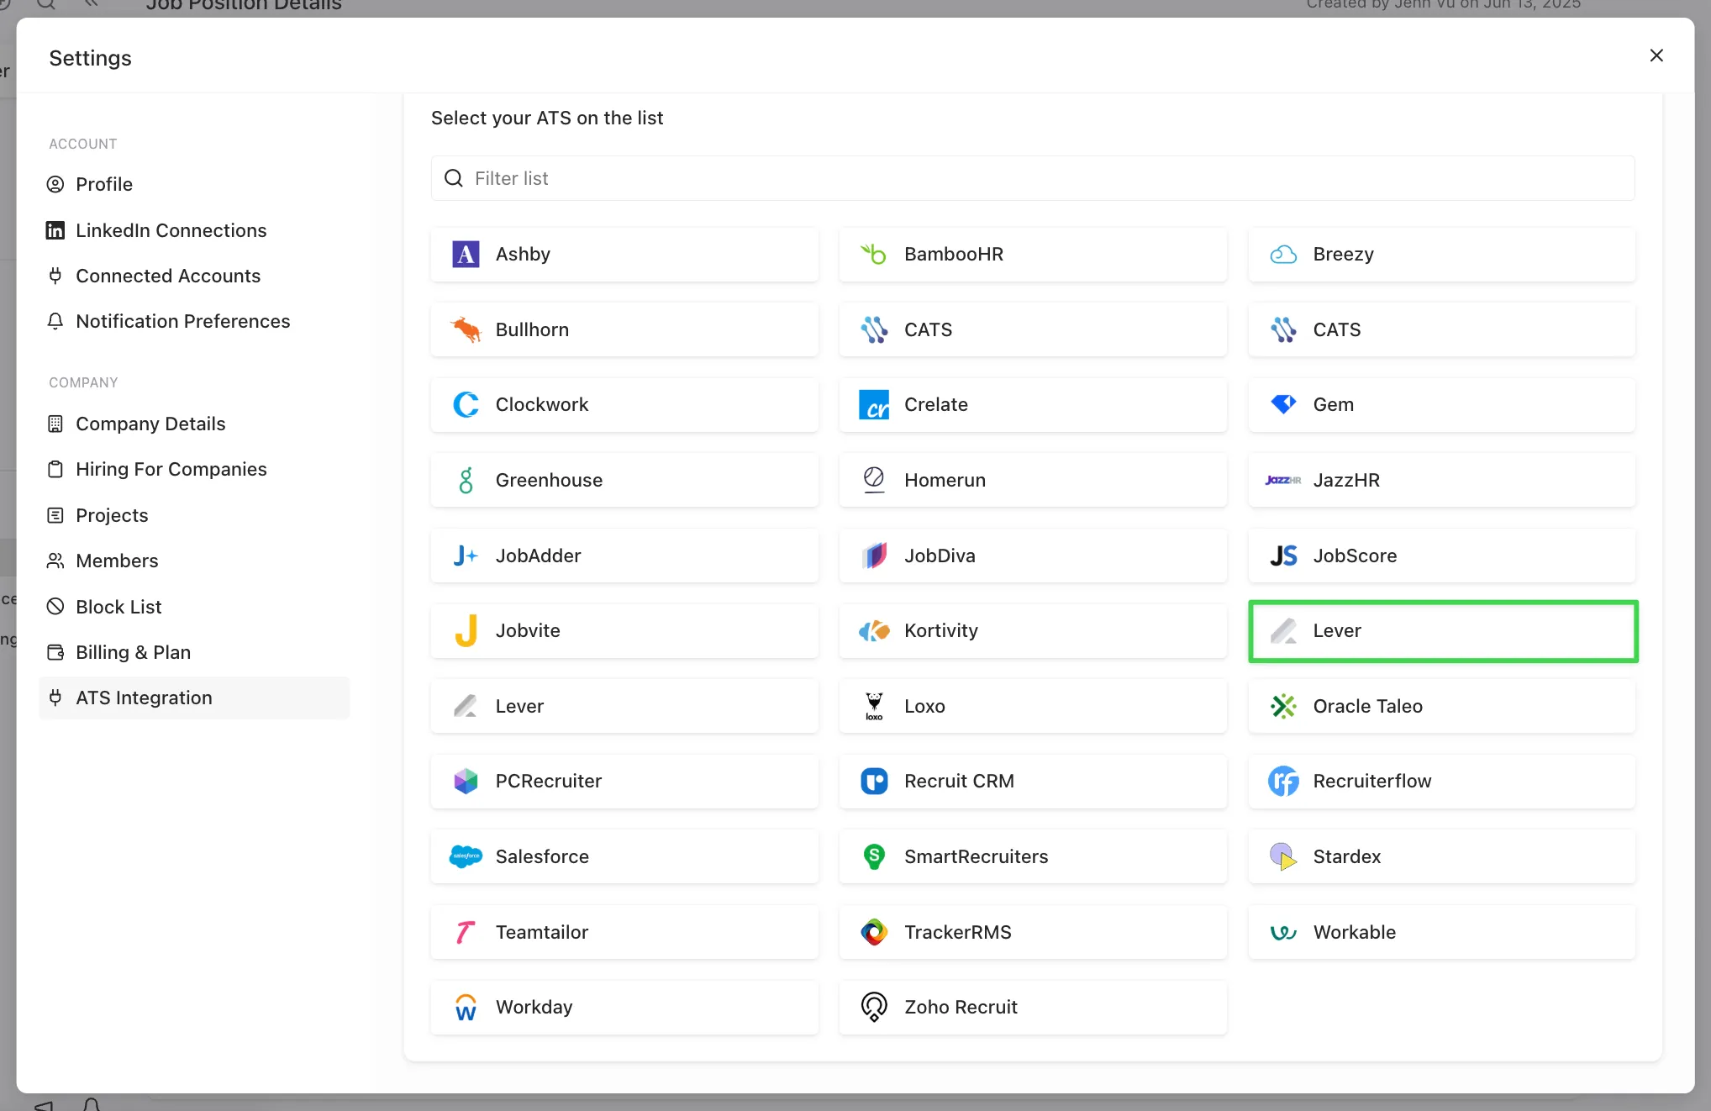Click the Block List prohibited icon
Viewport: 1711px width, 1111px height.
55,607
